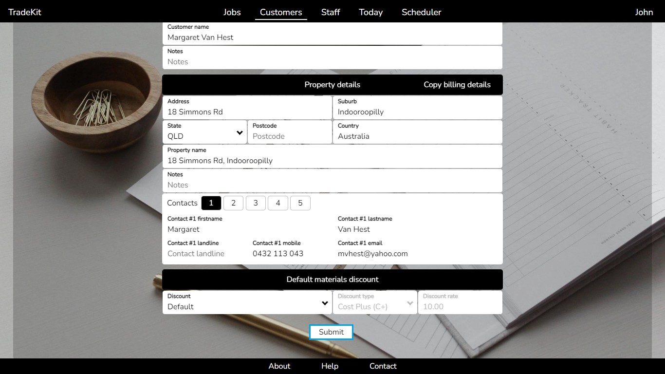The height and width of the screenshot is (374, 665).
Task: Edit the Suburb field
Action: (418, 108)
